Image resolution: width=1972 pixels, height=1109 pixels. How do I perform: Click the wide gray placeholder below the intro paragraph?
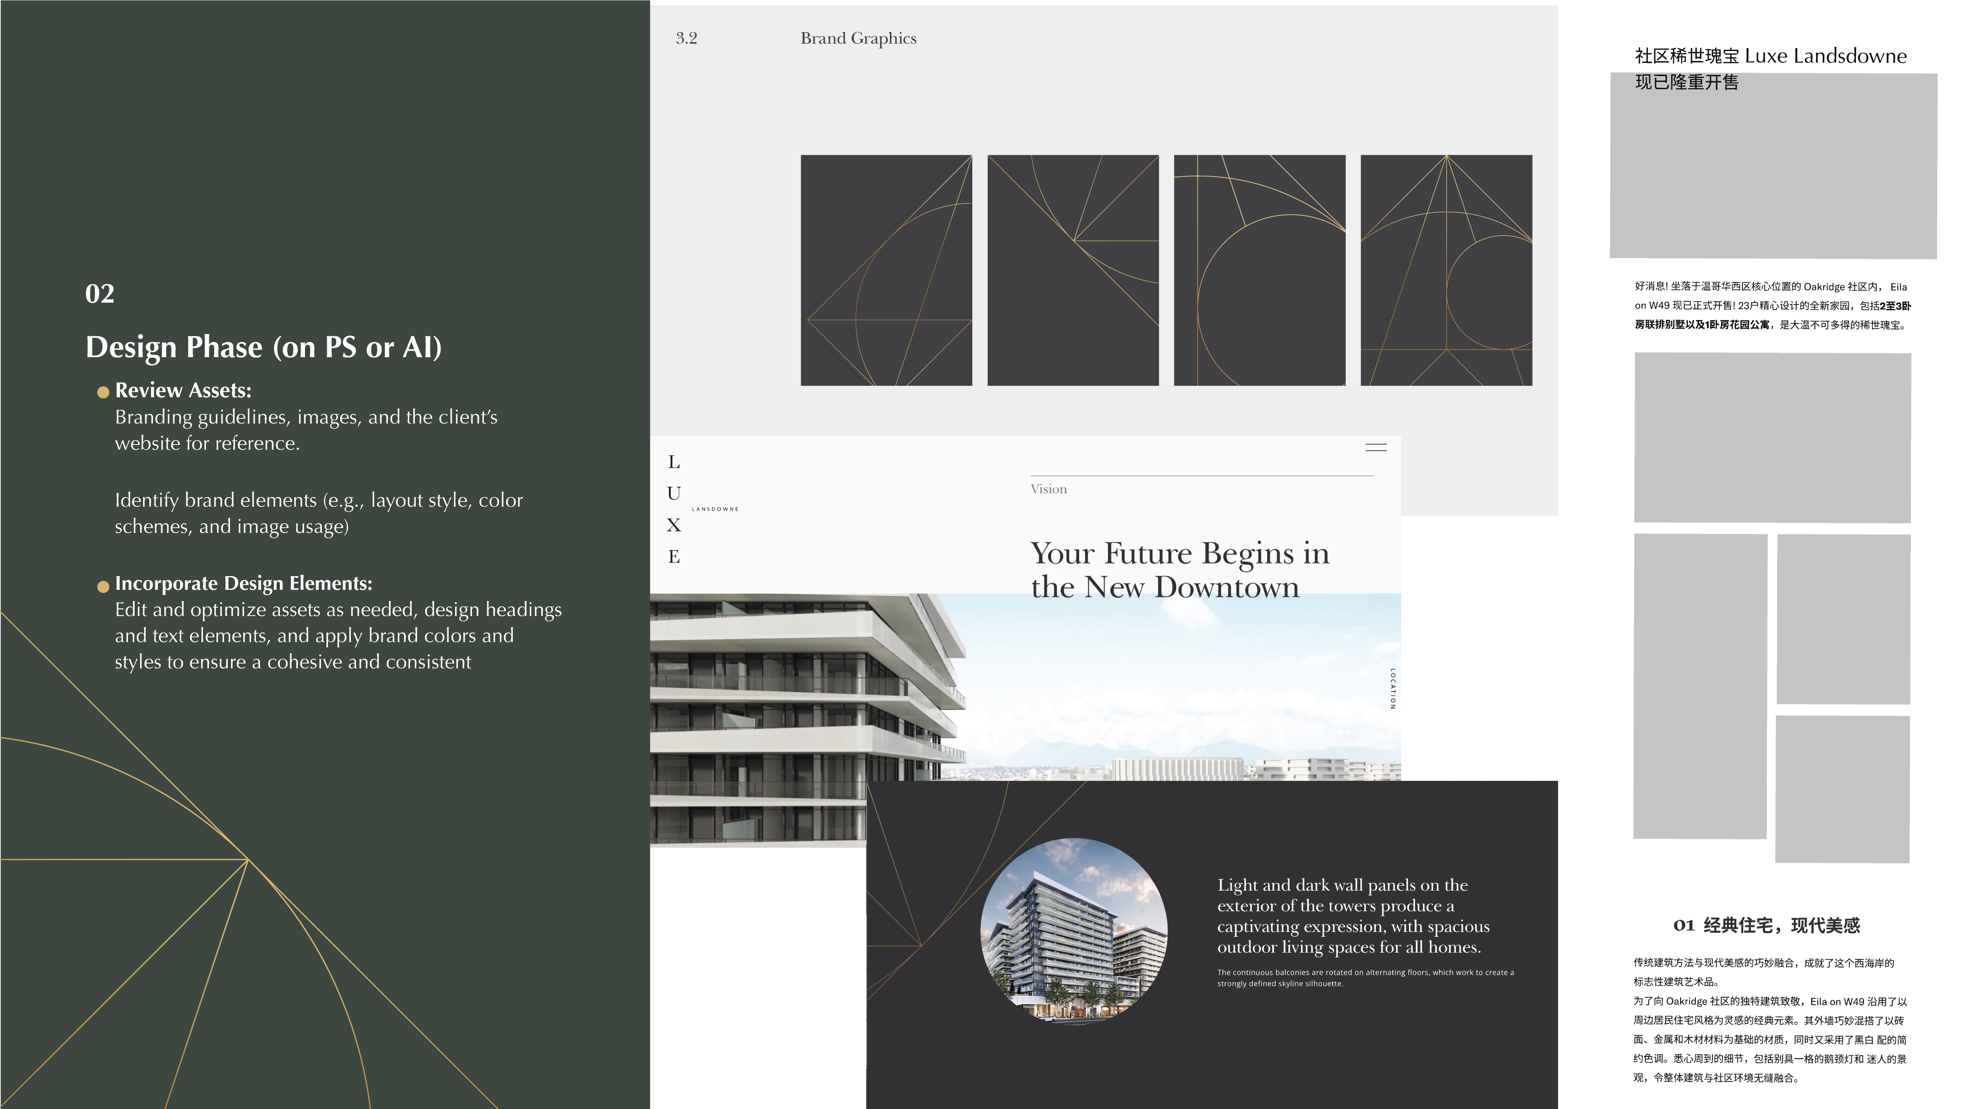[x=1772, y=438]
